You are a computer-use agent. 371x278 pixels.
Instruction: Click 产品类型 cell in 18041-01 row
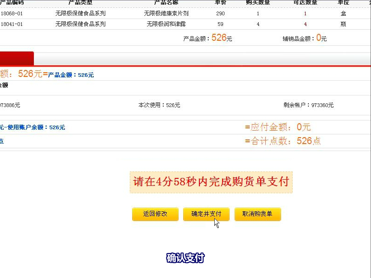[80, 24]
